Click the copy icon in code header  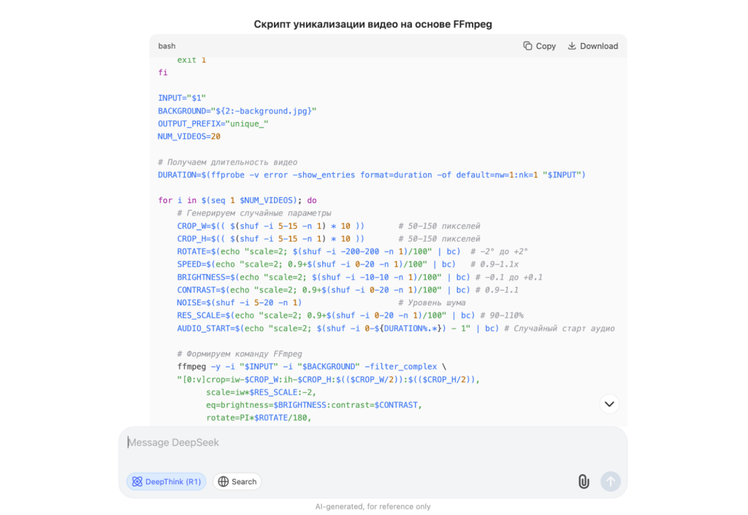click(x=527, y=46)
